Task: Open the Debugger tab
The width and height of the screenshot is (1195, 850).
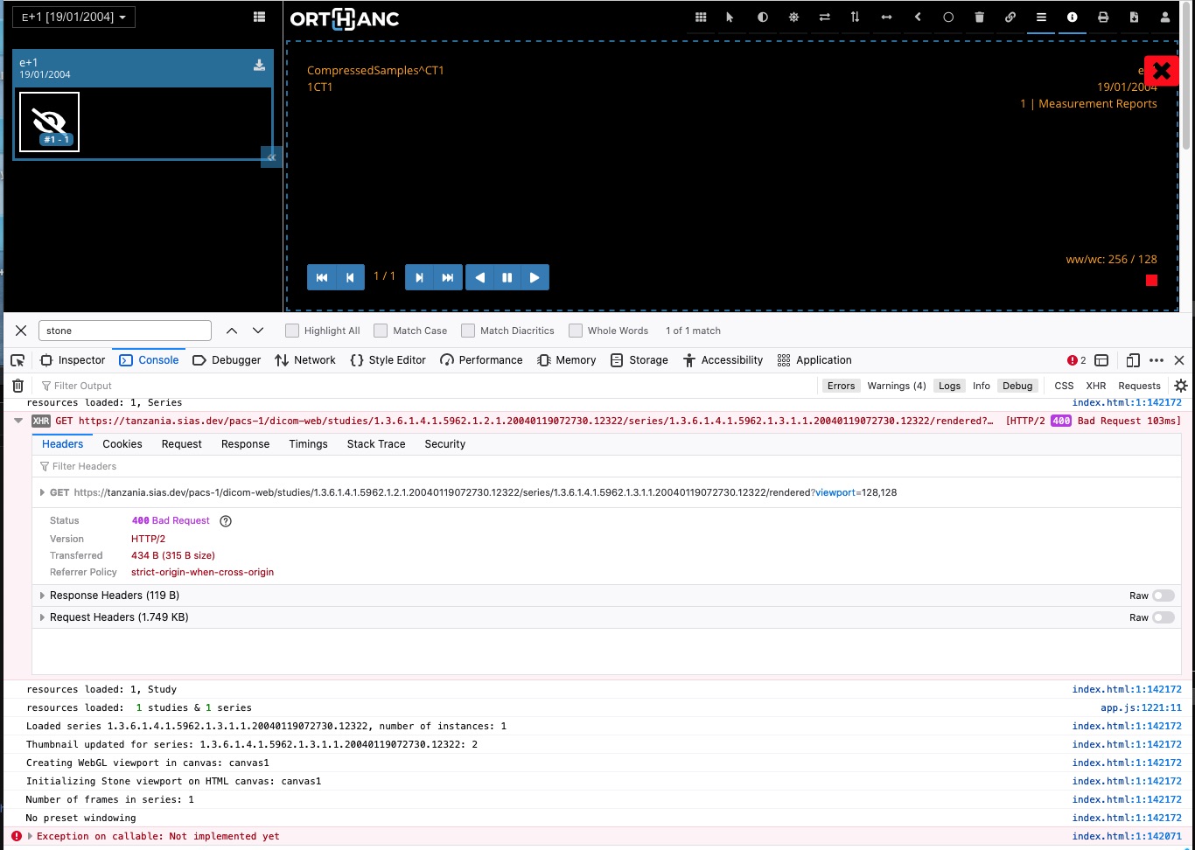Action: [x=227, y=359]
